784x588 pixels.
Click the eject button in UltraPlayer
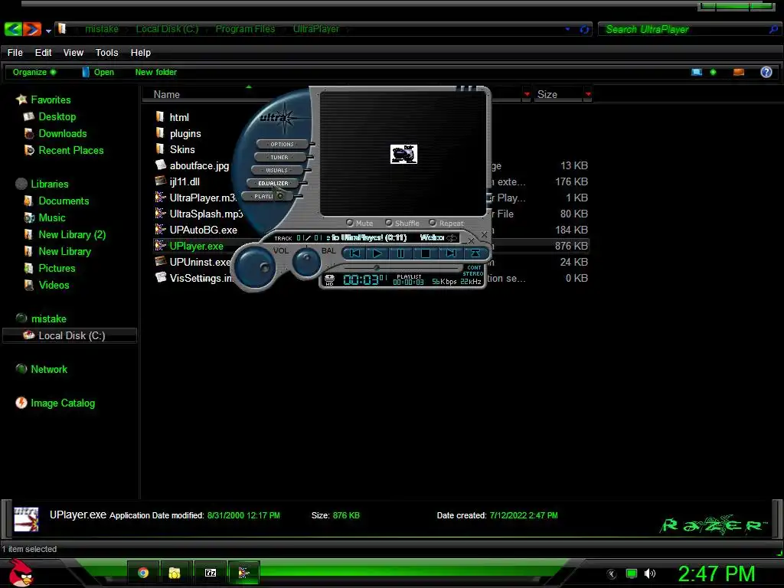(x=475, y=253)
